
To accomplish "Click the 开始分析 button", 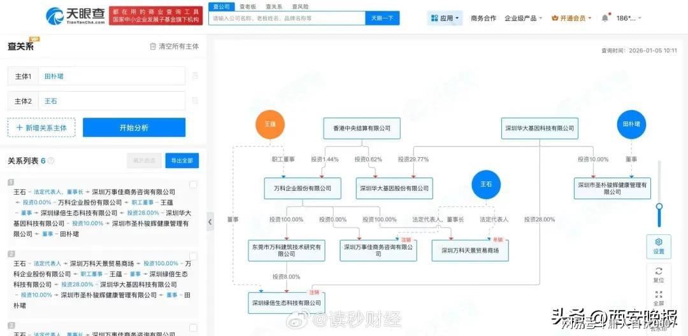I will click(x=134, y=127).
